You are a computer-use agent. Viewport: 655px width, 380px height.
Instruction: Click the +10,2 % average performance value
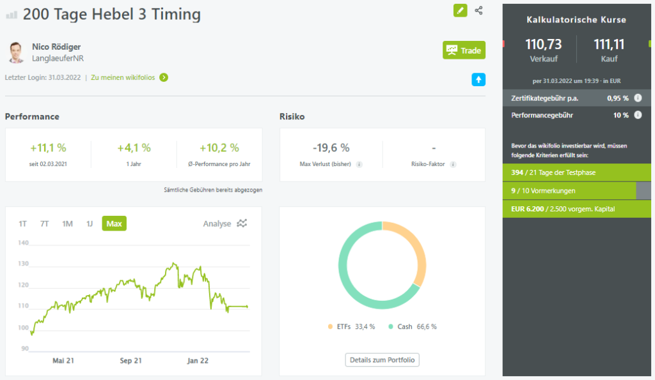[x=219, y=148]
